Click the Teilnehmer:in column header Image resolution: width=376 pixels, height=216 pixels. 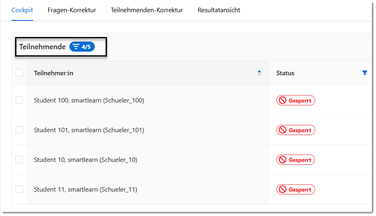(53, 73)
